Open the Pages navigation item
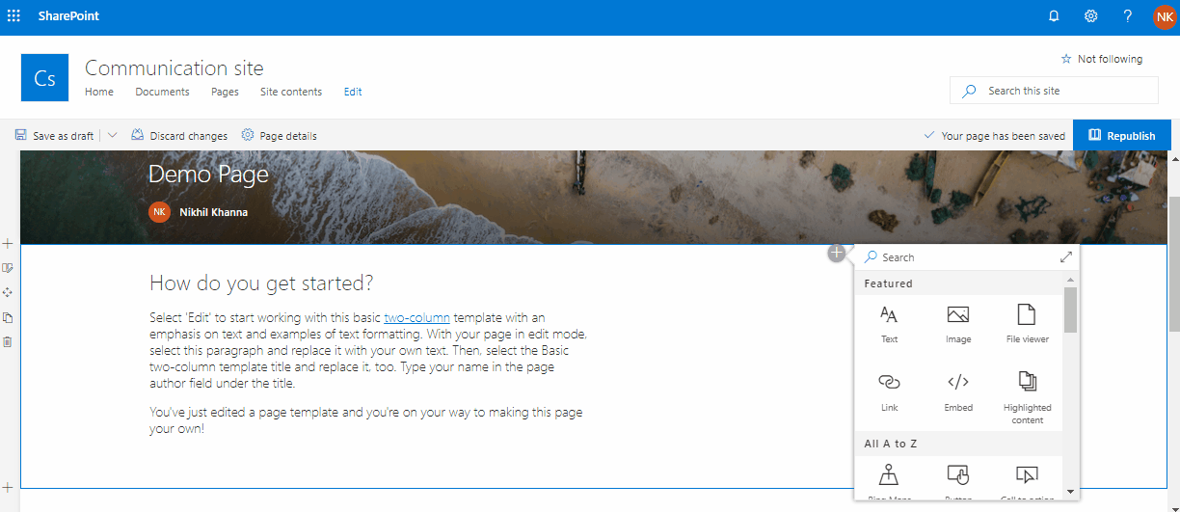Viewport: 1180px width, 512px height. 225,92
